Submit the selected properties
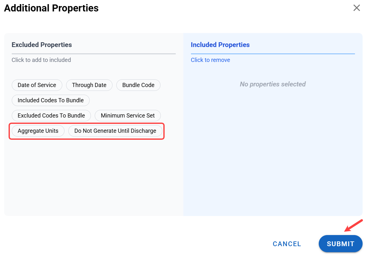Image resolution: width=368 pixels, height=256 pixels. pyautogui.click(x=340, y=244)
